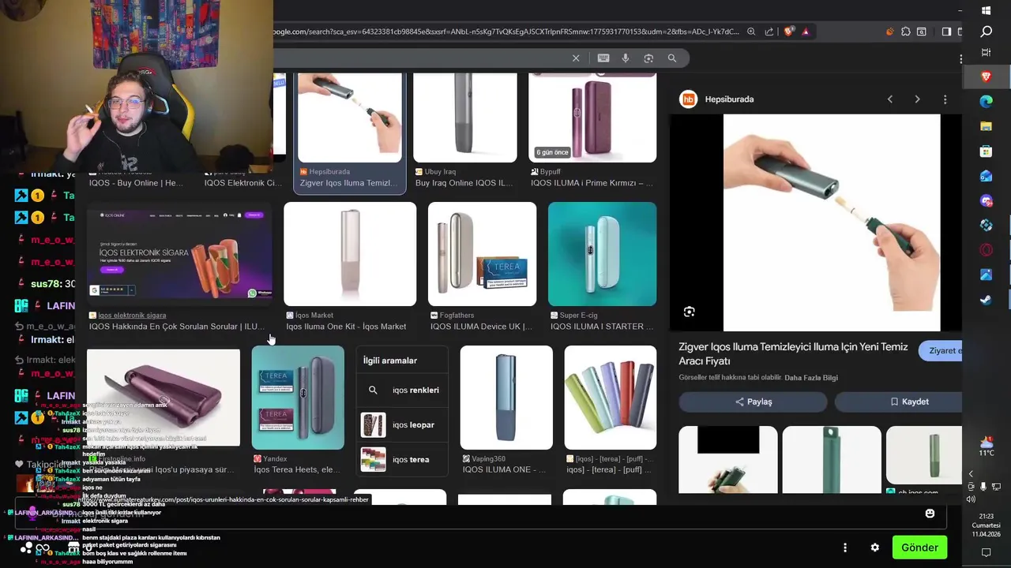Go to next image in preview panel
The image size is (1011, 568).
917,99
